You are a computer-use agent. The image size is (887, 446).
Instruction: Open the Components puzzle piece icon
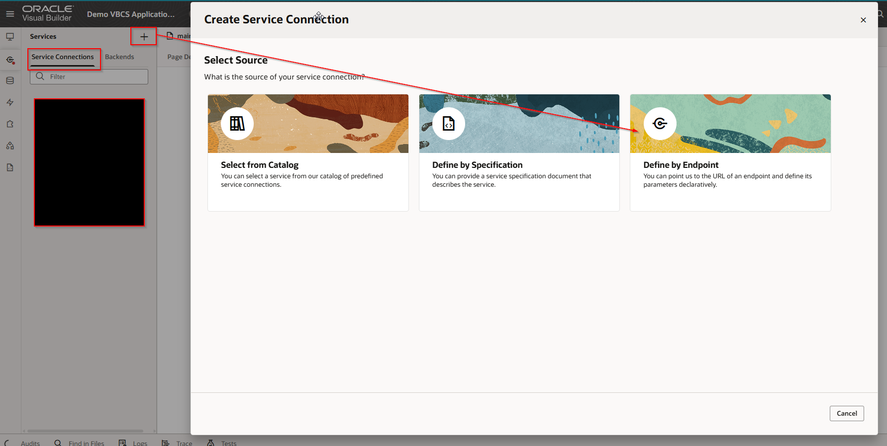click(x=10, y=124)
